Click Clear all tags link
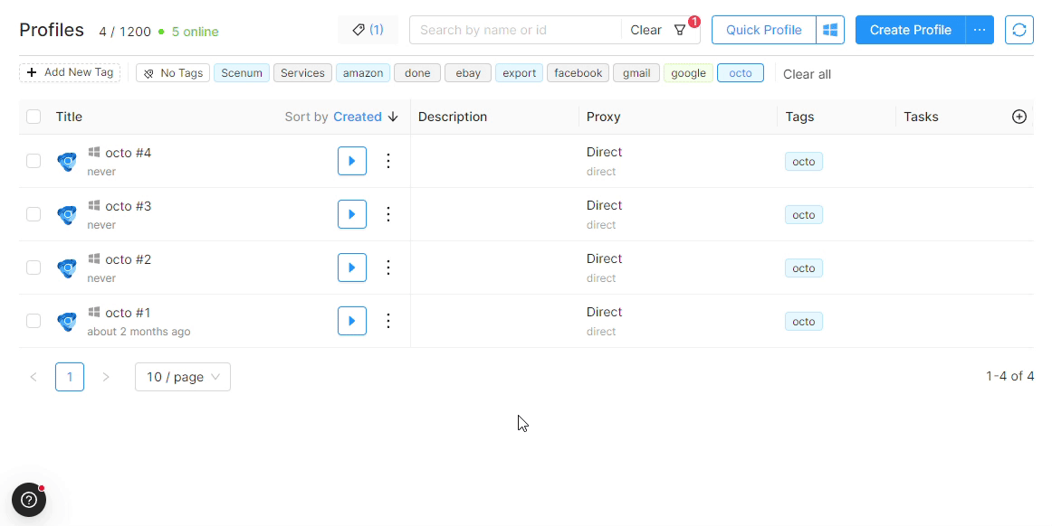 pyautogui.click(x=807, y=74)
